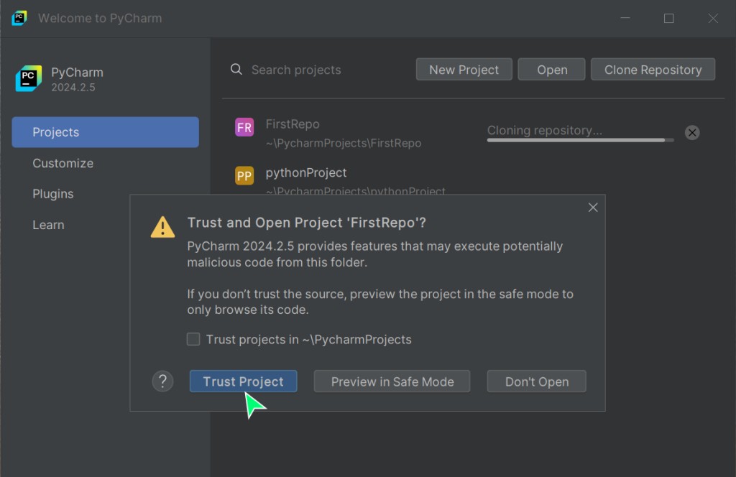Cancel cloning with the X icon
Screen dimensions: 736x477
[x=691, y=132]
